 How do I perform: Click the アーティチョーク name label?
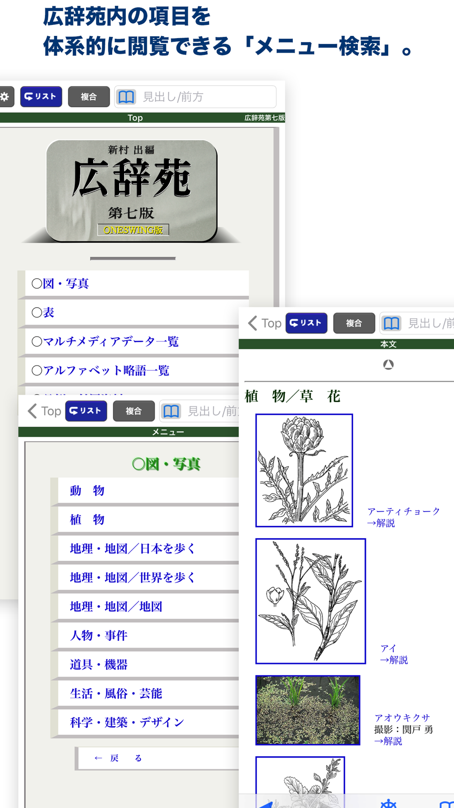click(404, 511)
